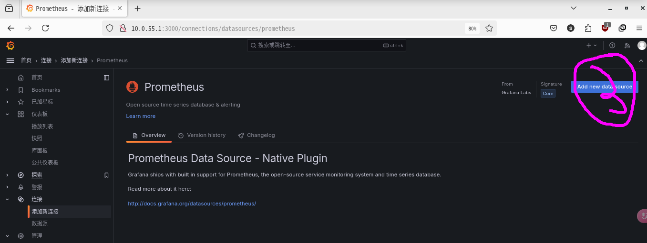Reload the page in Firefox
The width and height of the screenshot is (647, 243).
click(x=45, y=28)
